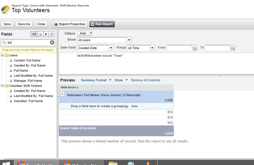Select Manager: Full Name field
Viewport: 254px width, 165px height.
[x=28, y=81]
